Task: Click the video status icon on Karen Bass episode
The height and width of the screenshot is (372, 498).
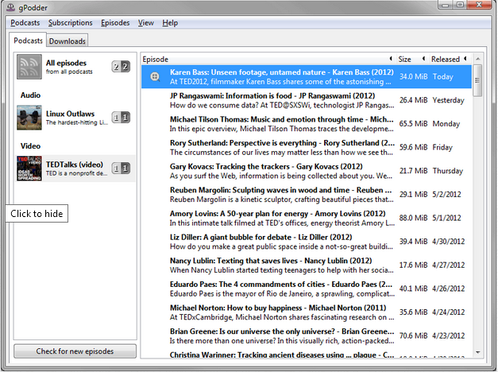Action: coord(155,76)
